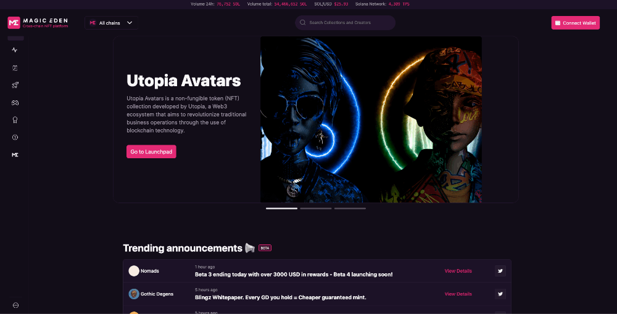Click the Utopia Avatars banner image

pos(371,119)
